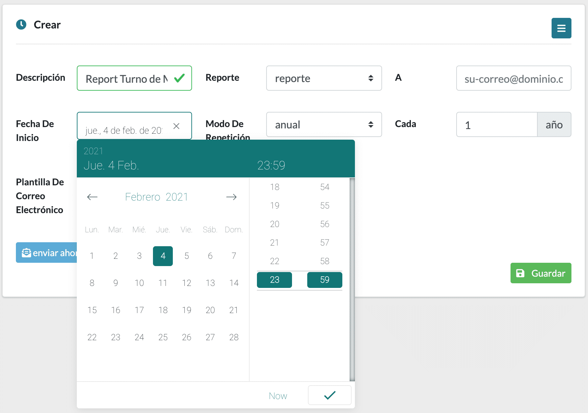Choose hour 21 in time list
Screen dimensions: 588x413
(274, 243)
